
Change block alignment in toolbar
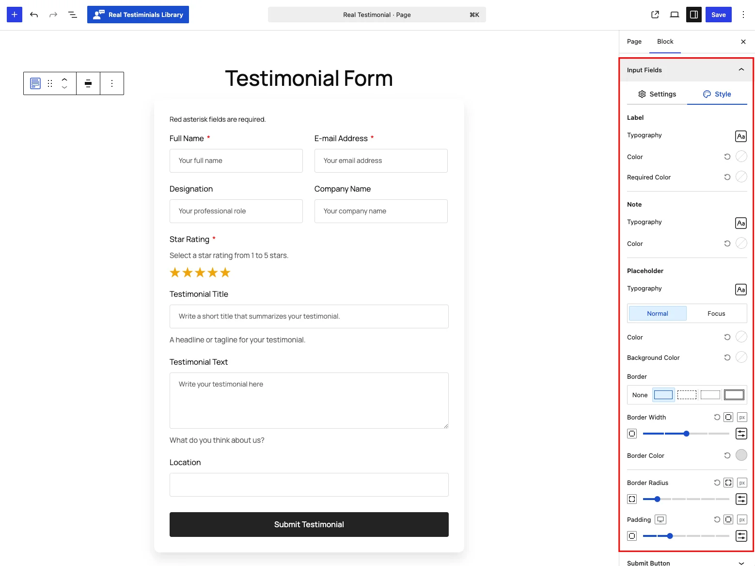[88, 83]
